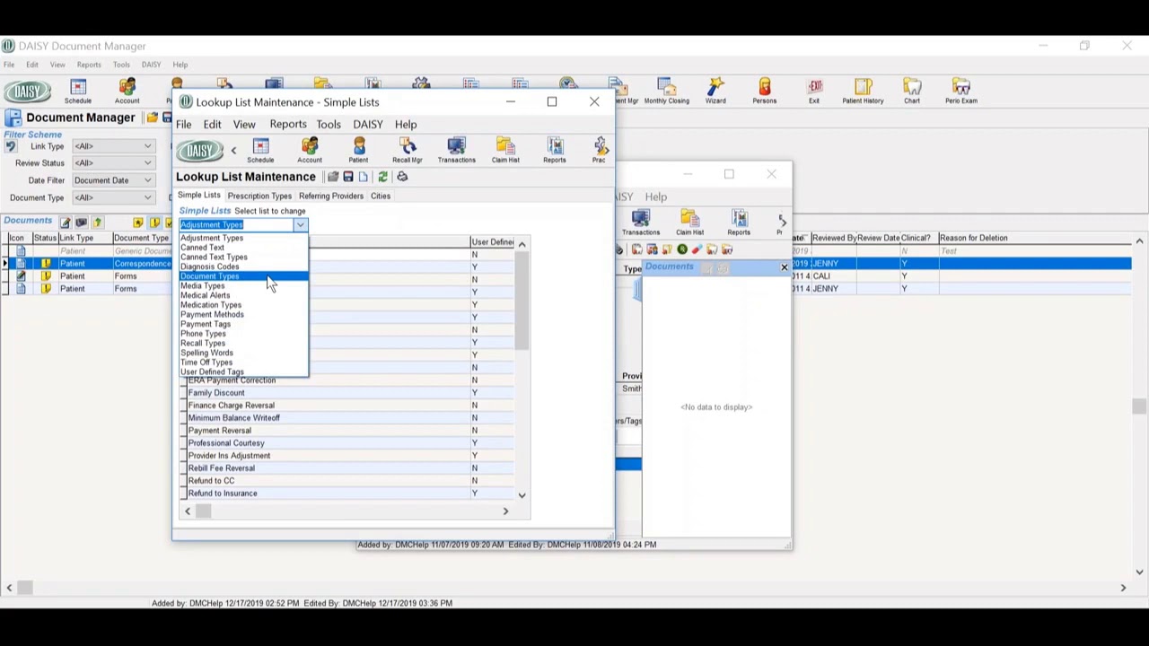Open the Reports menu in Lookup List Maintenance
The image size is (1149, 646).
[288, 125]
